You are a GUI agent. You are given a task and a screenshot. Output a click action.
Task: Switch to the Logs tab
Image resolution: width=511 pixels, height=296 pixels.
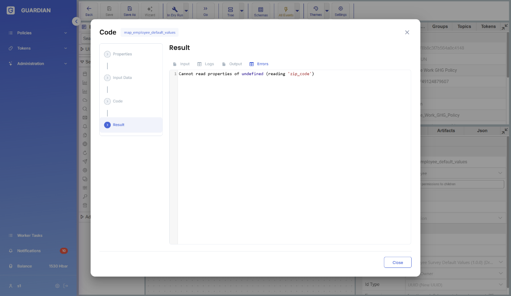206,64
